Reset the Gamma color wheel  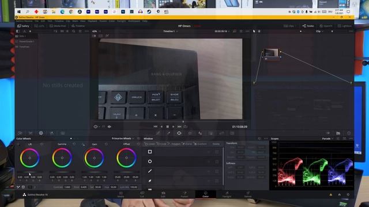[74, 144]
